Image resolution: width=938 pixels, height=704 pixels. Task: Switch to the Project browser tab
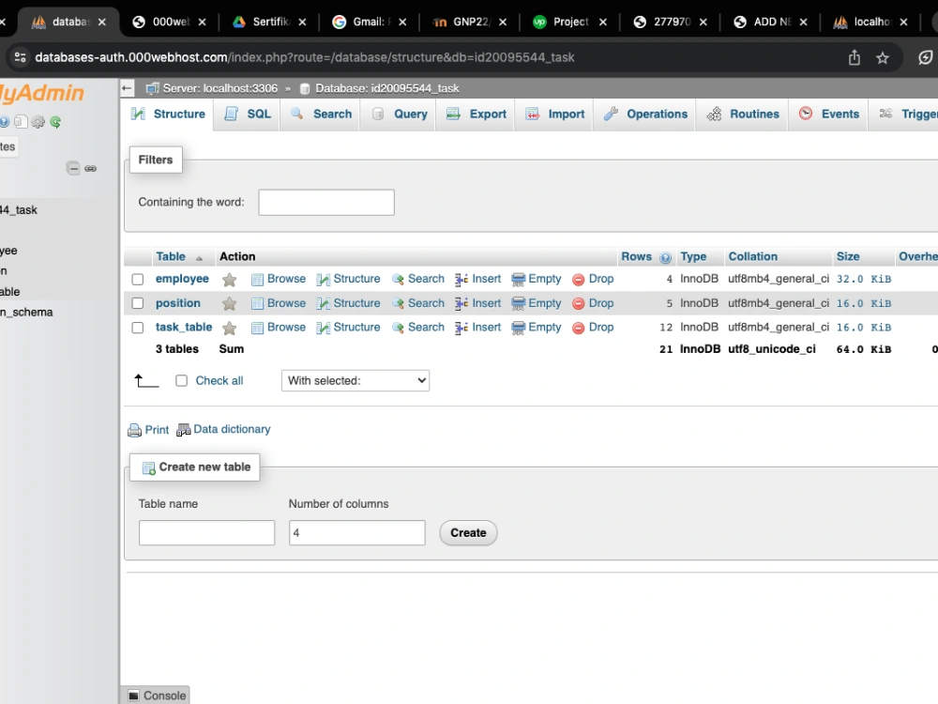pos(570,23)
